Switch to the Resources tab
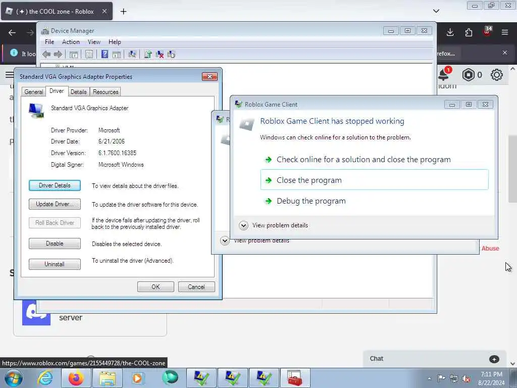Viewport: 517px width, 388px height. 106,92
